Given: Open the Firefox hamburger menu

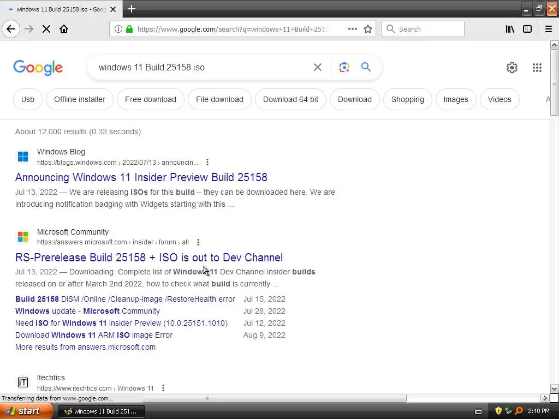Looking at the screenshot, I should (x=548, y=29).
